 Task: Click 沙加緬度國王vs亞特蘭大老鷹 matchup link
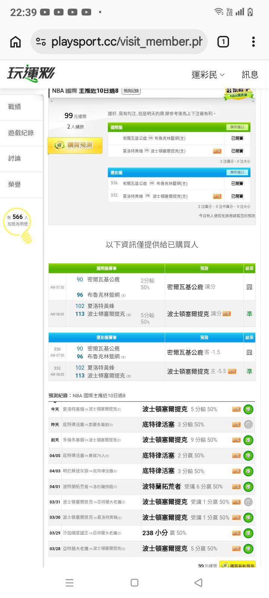pos(92,533)
